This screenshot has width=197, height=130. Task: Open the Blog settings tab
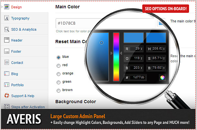[25, 74]
